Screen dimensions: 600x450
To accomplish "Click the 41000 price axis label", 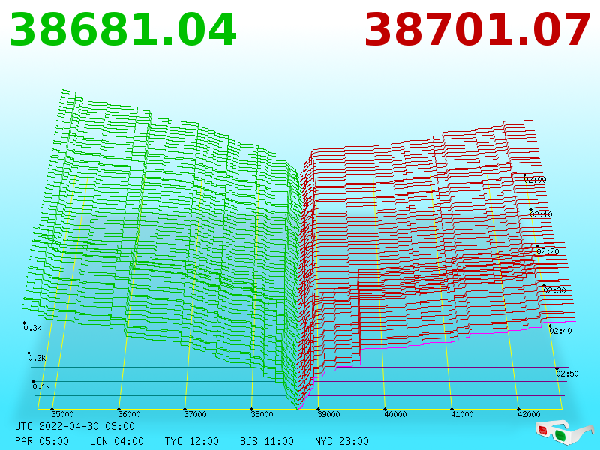I will (x=462, y=414).
